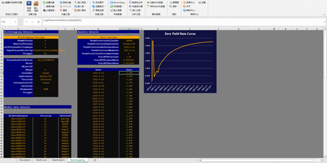Image resolution: width=327 pixels, height=163 pixels.
Task: Click the 快速启动 quick launch icon
Action: 29,6
